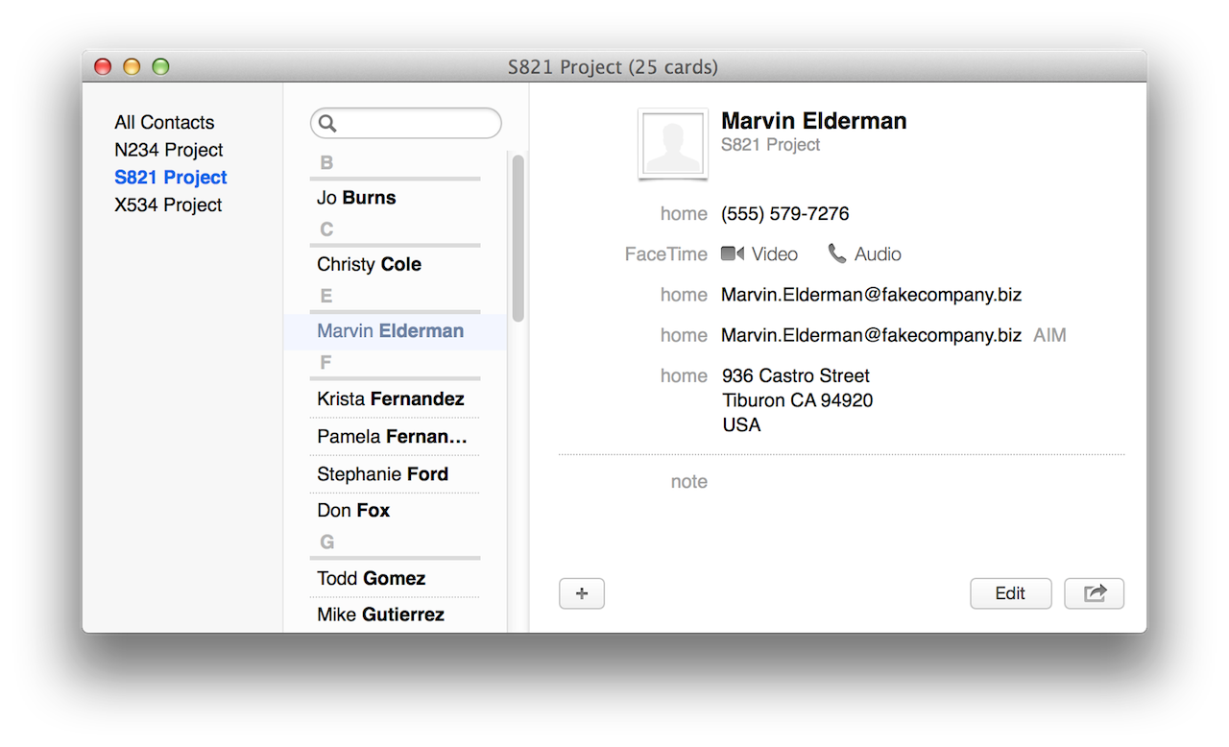Click the Marvin Elderman name heading
The image size is (1229, 747).
[814, 121]
